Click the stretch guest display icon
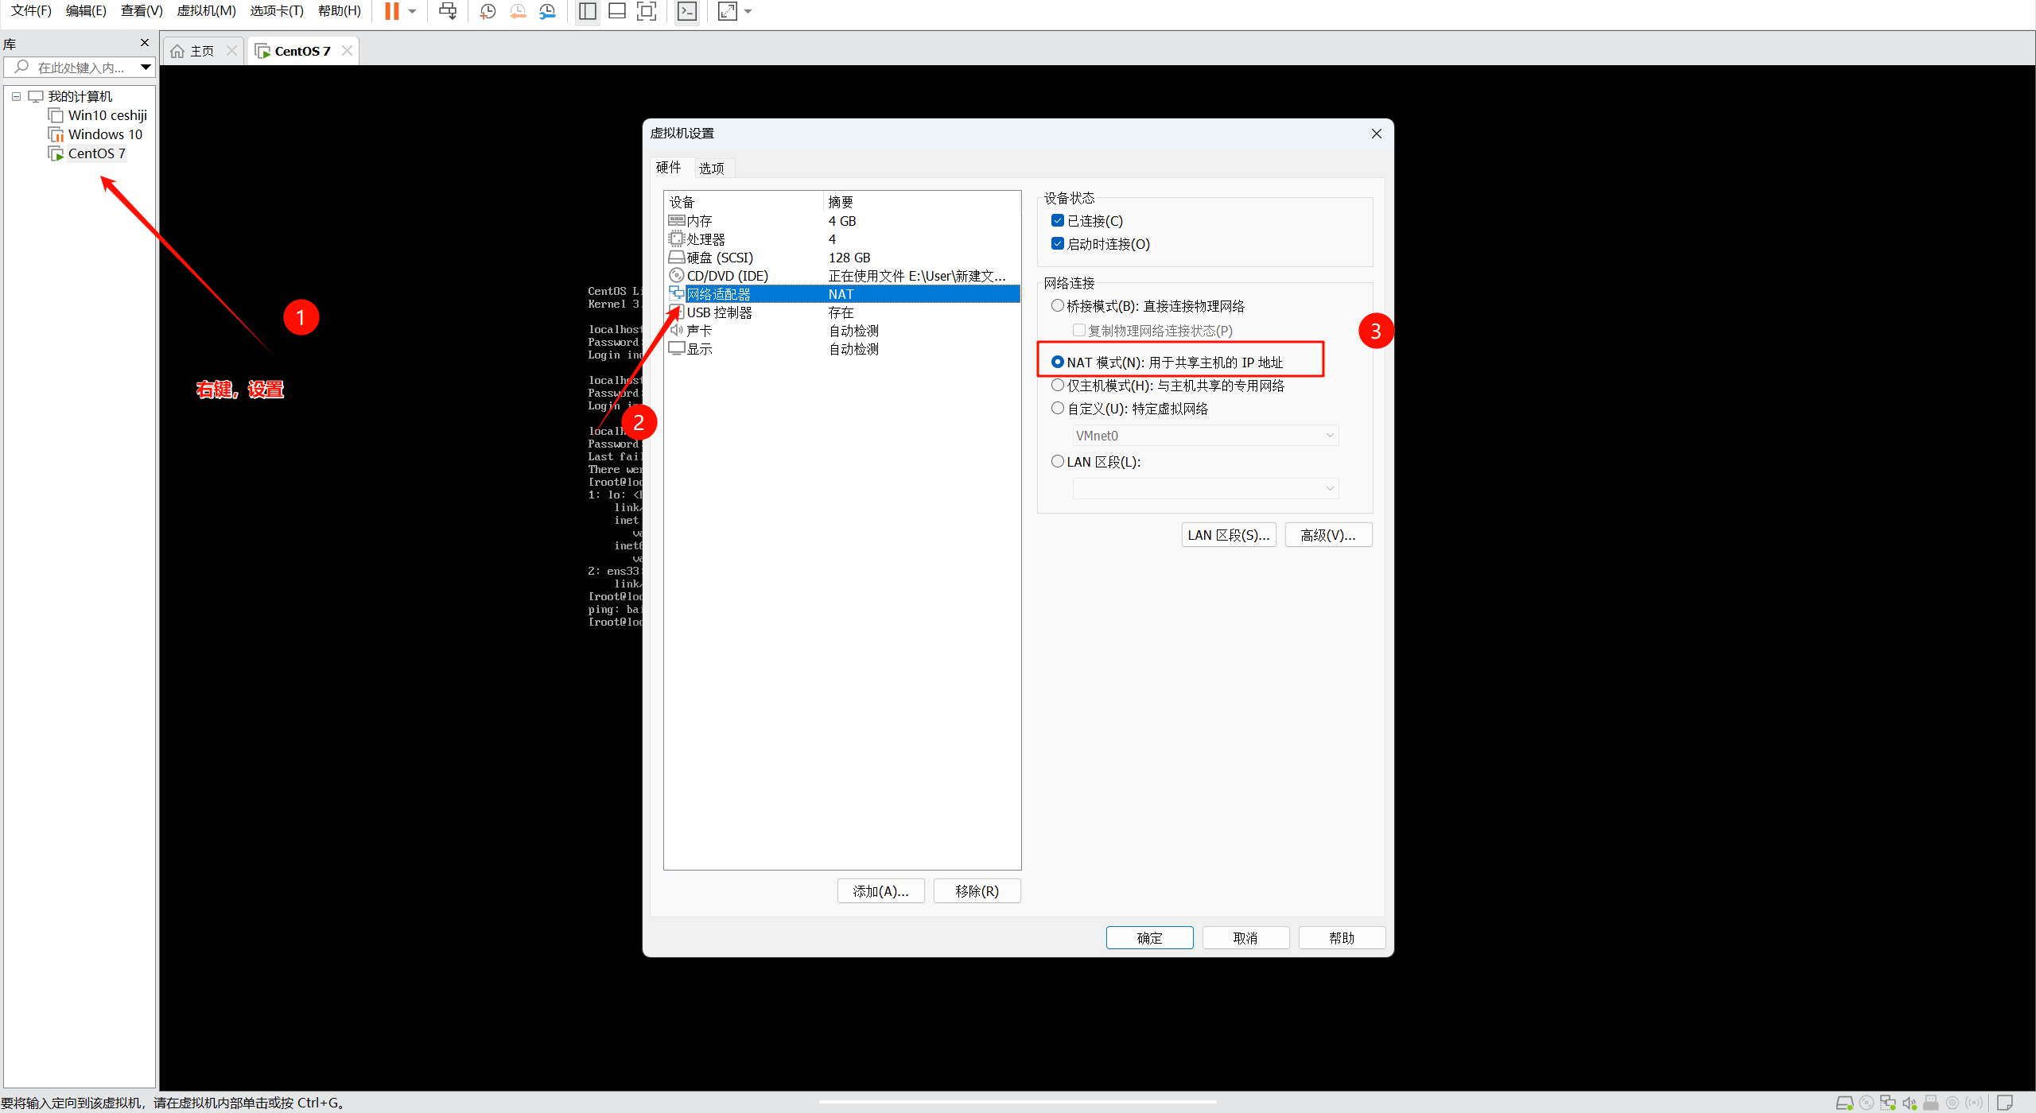 tap(727, 11)
